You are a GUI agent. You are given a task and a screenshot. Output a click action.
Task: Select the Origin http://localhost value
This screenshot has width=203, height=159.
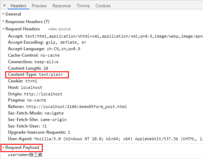click(43, 94)
